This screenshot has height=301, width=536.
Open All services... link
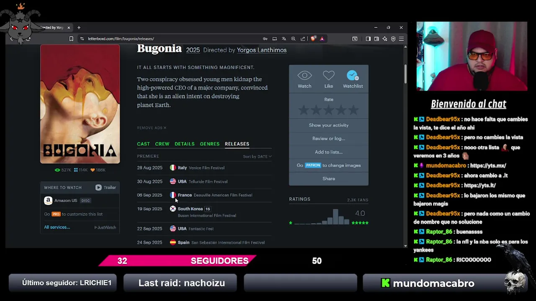click(x=57, y=227)
